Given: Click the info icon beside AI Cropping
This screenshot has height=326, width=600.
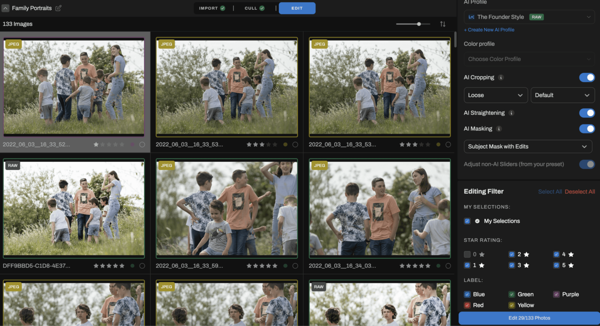Looking at the screenshot, I should click(501, 77).
